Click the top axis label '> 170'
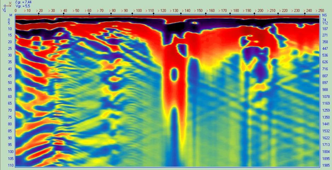The image size is (332, 170). [223, 11]
